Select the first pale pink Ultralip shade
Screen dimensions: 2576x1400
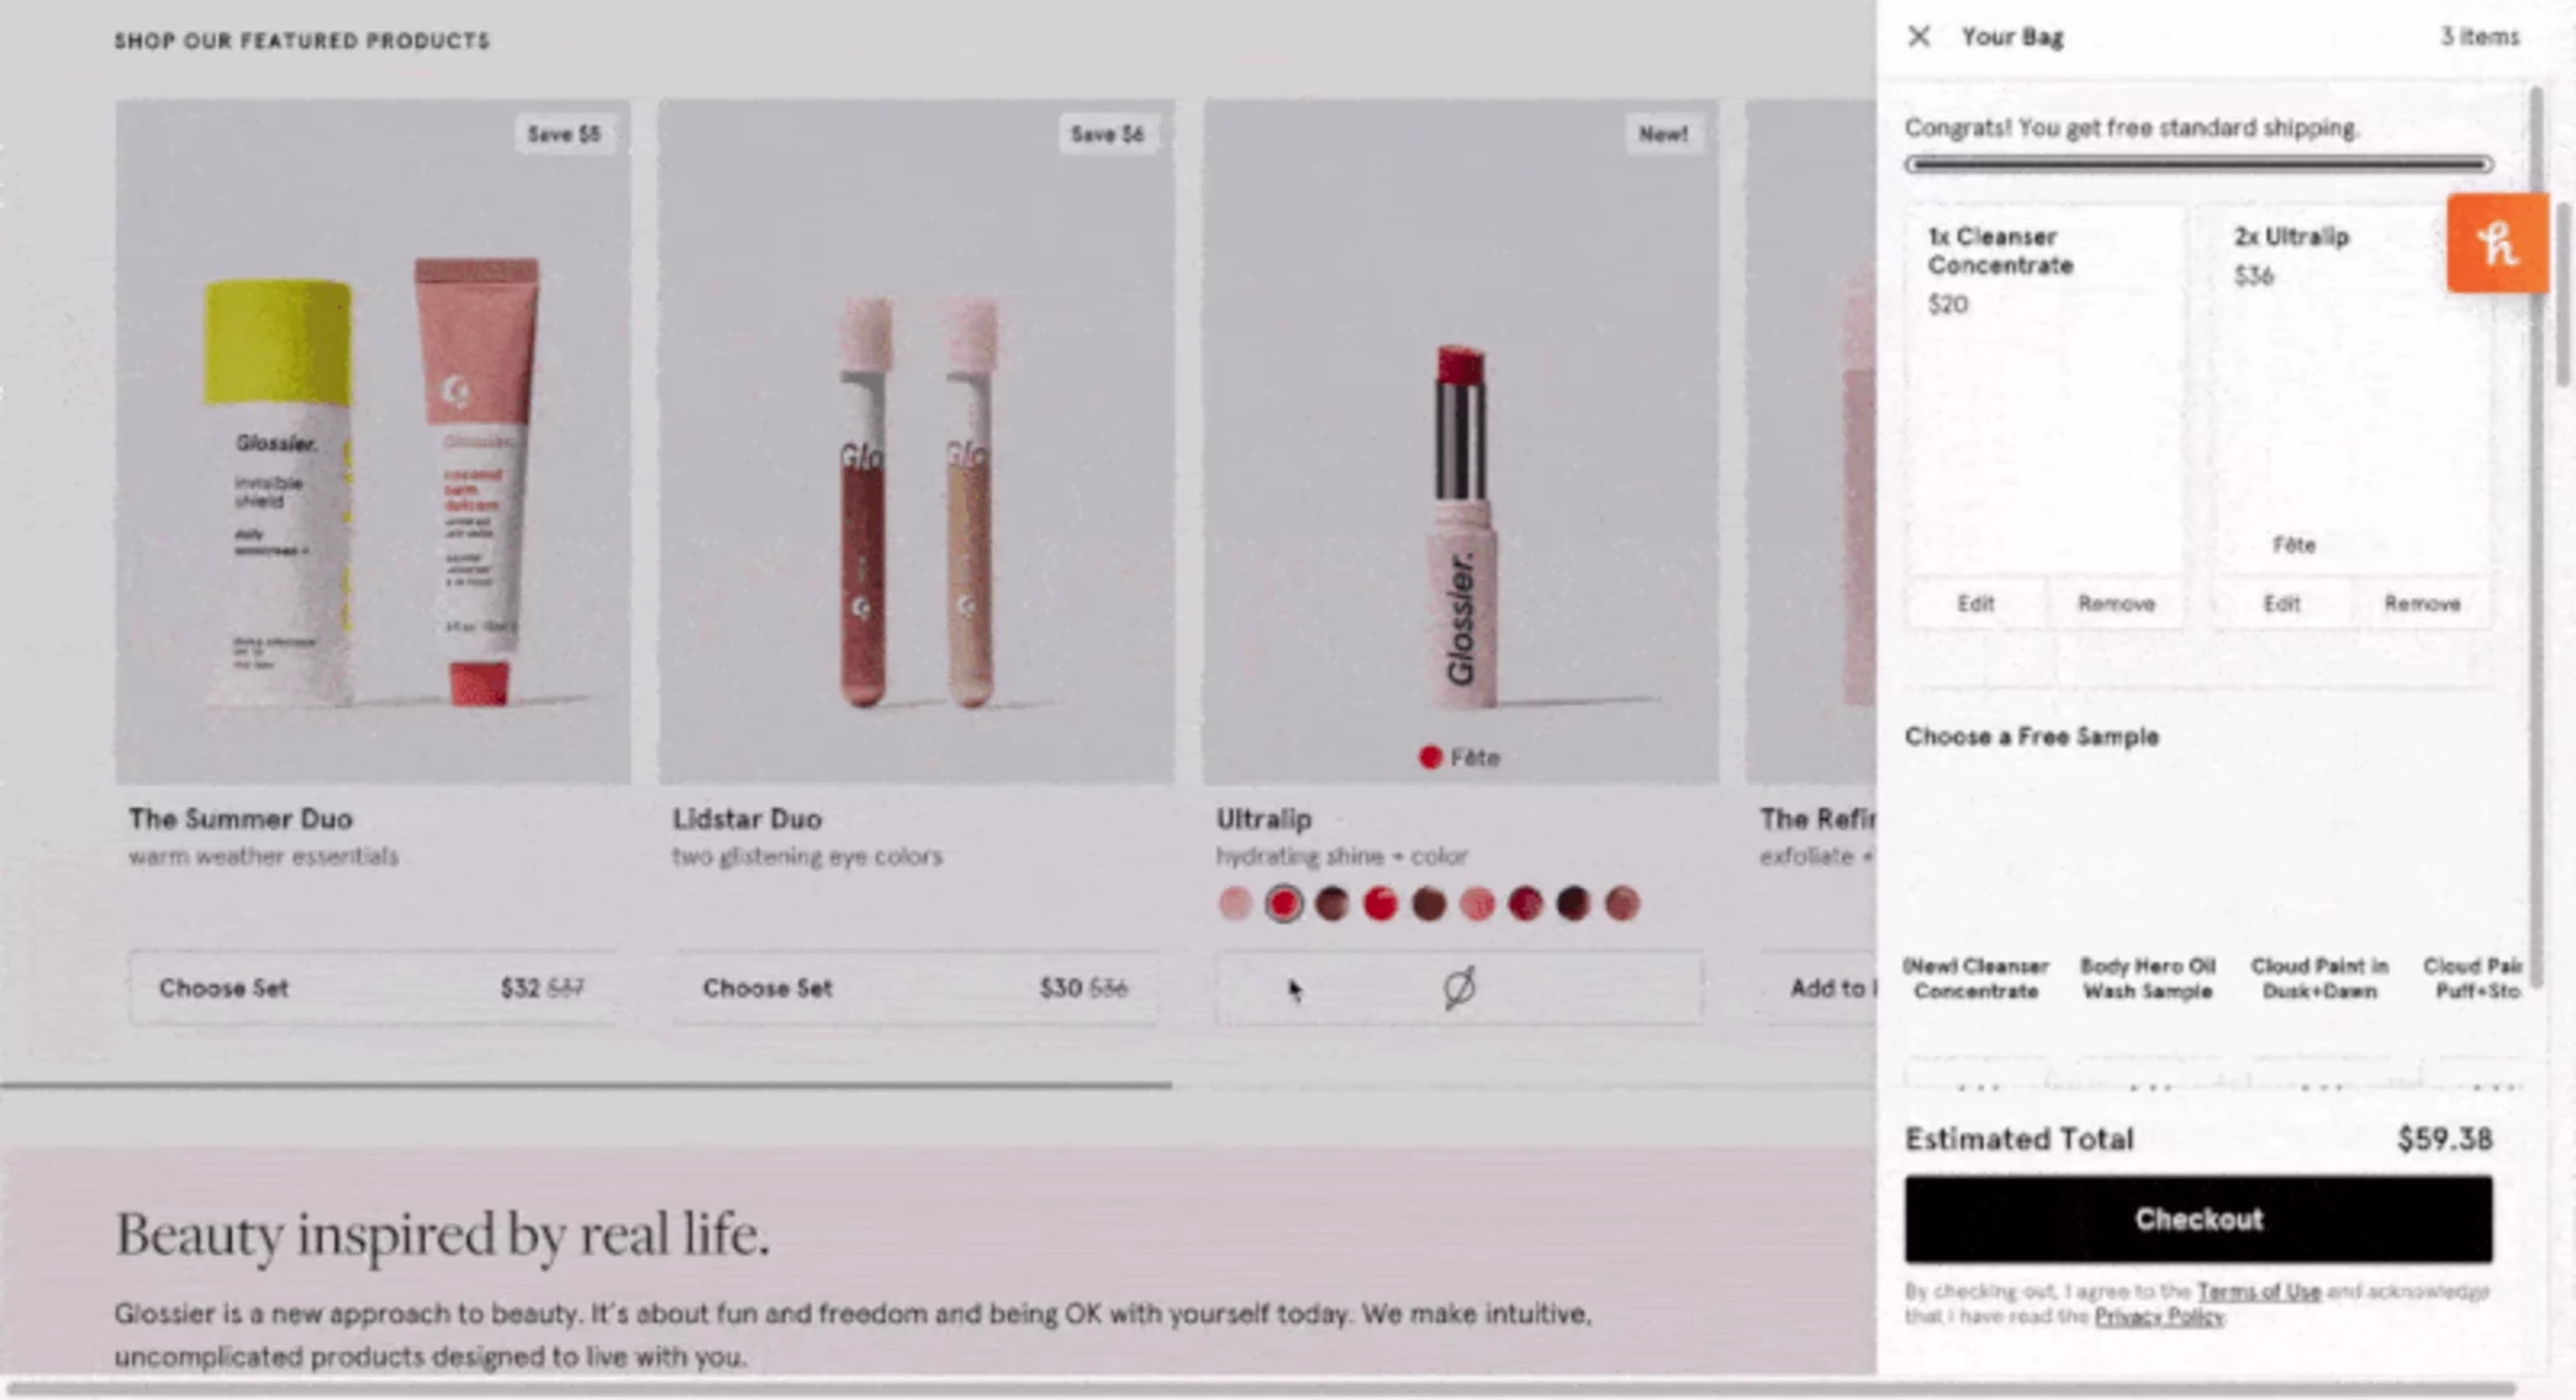1235,905
